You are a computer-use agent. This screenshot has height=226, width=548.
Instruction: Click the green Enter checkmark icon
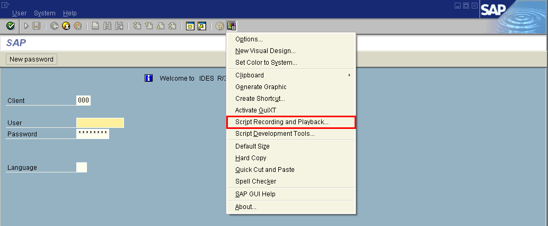pyautogui.click(x=10, y=26)
